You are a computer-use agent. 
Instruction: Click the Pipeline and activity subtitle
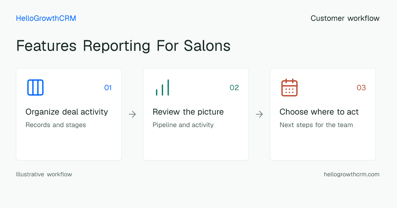(x=183, y=125)
